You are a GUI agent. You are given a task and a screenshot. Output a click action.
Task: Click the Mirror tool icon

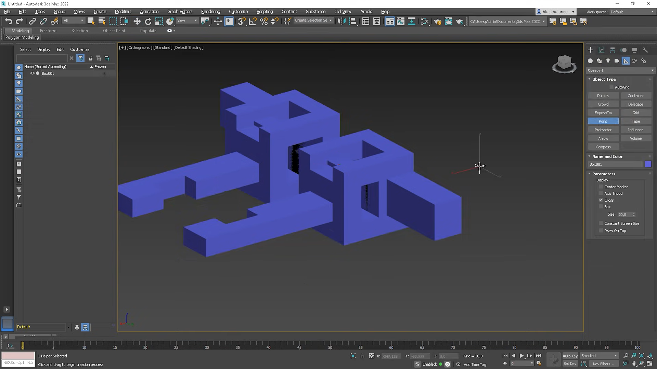click(342, 21)
